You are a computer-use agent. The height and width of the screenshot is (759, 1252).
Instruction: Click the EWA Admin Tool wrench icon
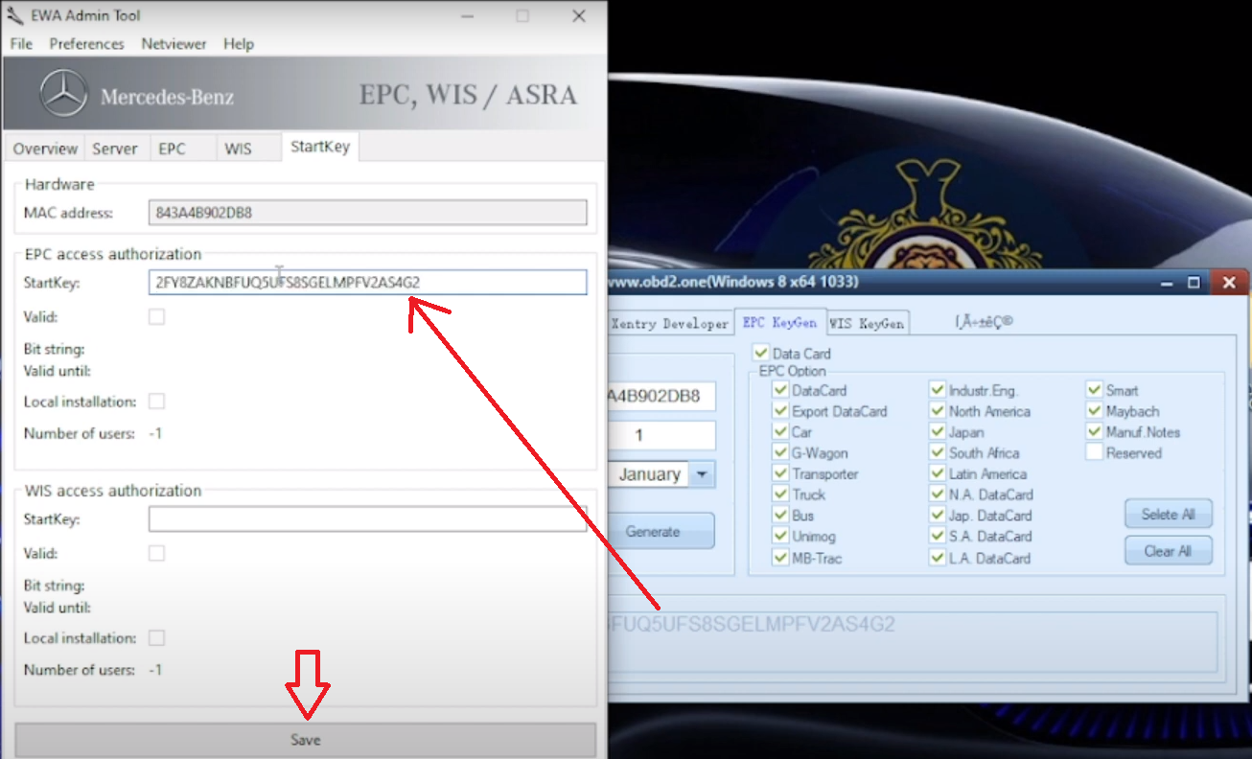click(x=14, y=15)
